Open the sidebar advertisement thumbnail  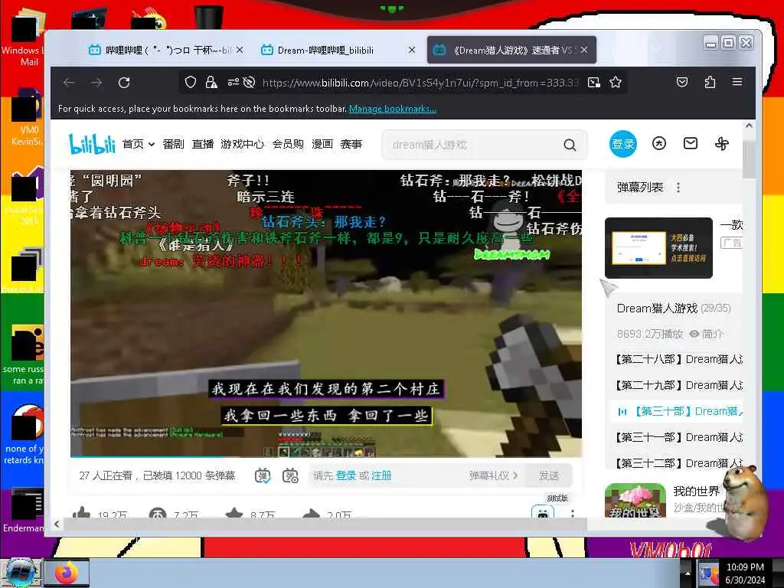[658, 248]
